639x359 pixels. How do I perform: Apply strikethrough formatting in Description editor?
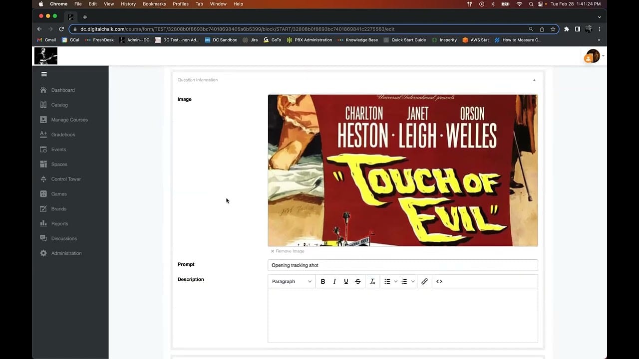click(x=358, y=281)
